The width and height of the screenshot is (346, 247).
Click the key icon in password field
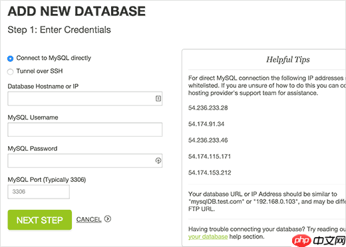pyautogui.click(x=158, y=161)
